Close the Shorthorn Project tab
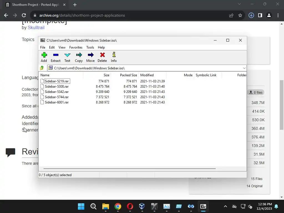The image size is (284, 213). coord(64,5)
